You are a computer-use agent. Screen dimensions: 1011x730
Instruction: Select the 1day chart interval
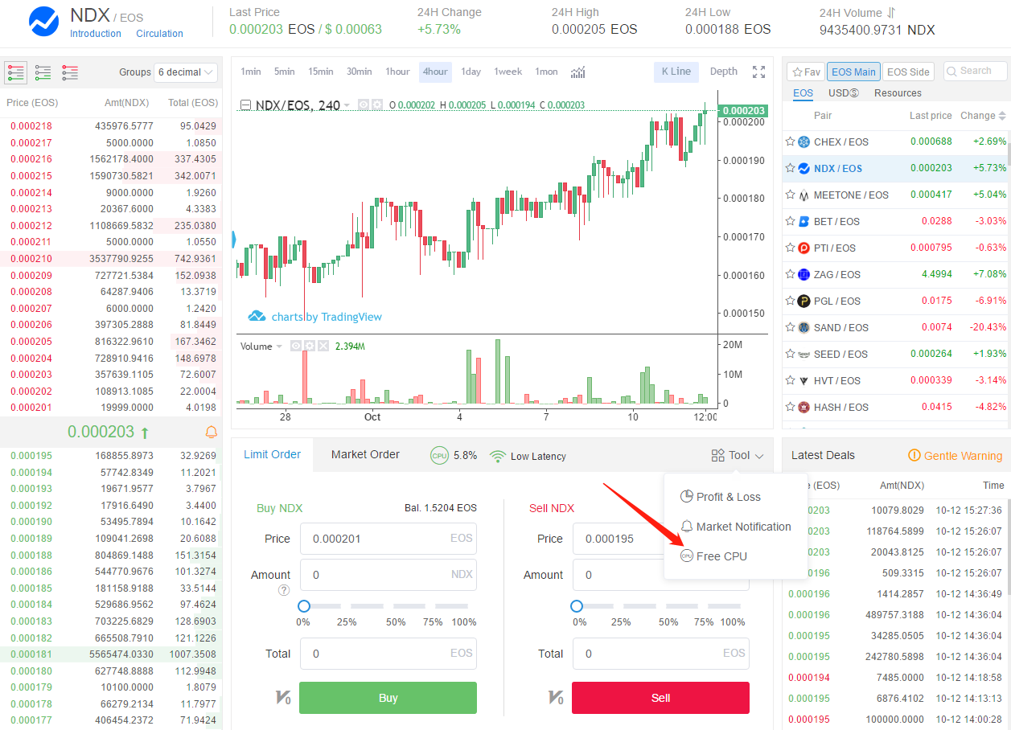[x=471, y=72]
